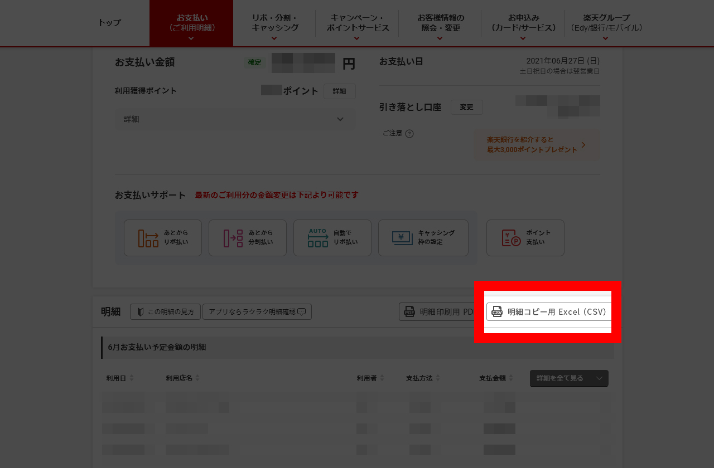Open the キャンペーン・ポイントサービス menu

358,23
